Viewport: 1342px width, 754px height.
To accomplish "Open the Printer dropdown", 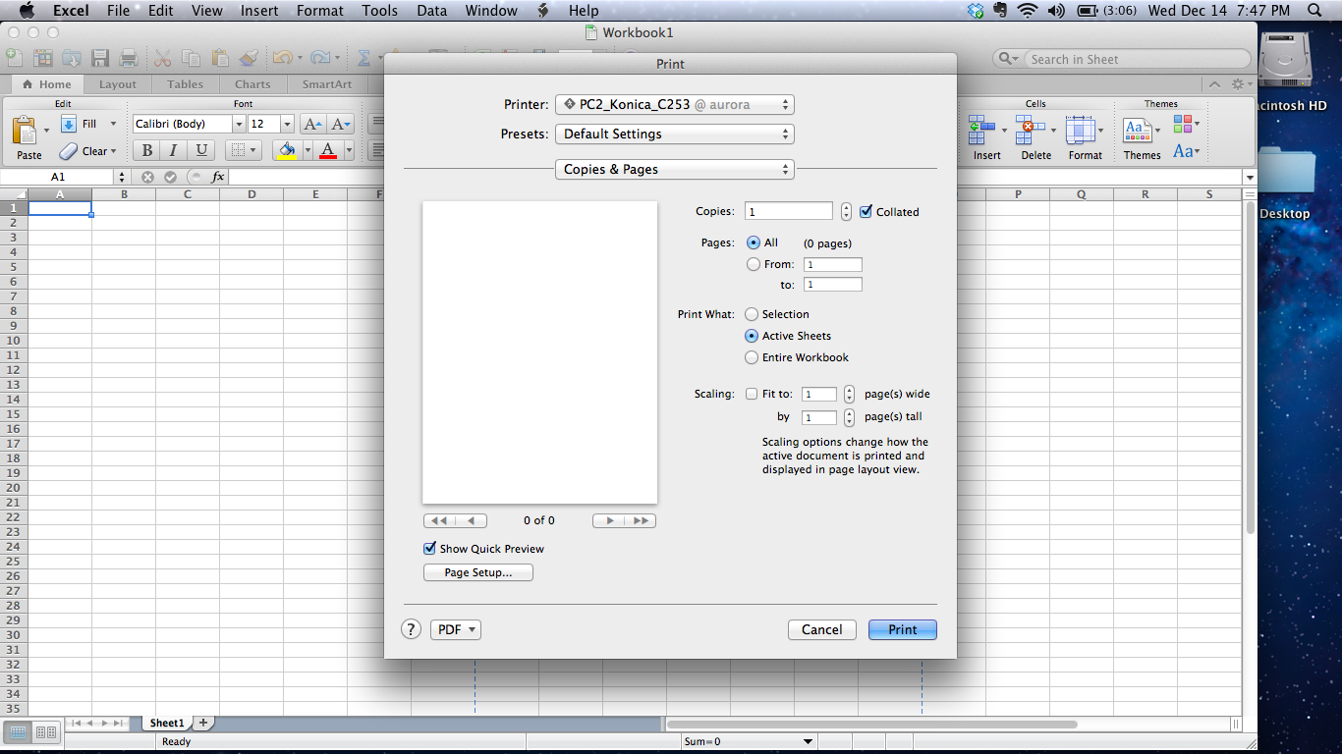I will click(x=675, y=104).
